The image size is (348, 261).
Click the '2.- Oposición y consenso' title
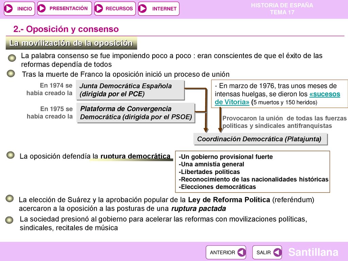66,29
